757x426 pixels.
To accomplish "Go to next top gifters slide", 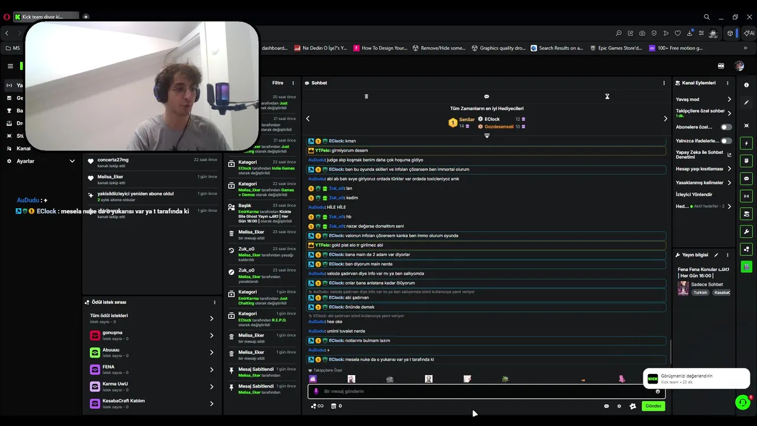I will [x=665, y=118].
